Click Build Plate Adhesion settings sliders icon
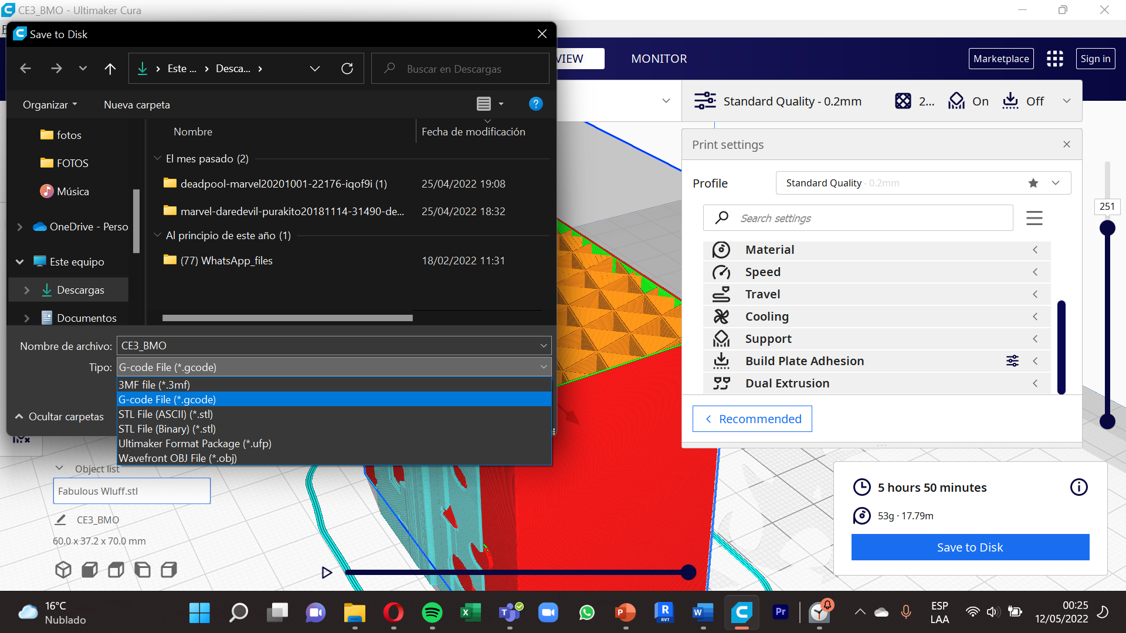Screen dimensions: 1126x633 pos(1012,361)
